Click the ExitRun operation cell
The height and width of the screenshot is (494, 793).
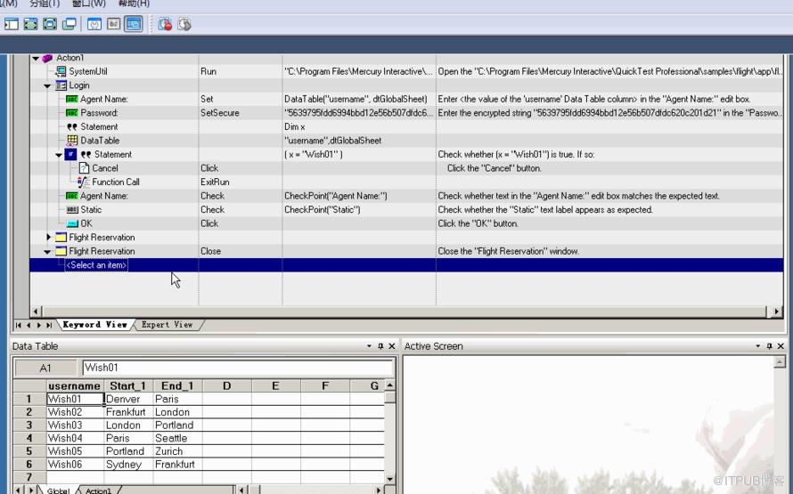click(x=241, y=182)
